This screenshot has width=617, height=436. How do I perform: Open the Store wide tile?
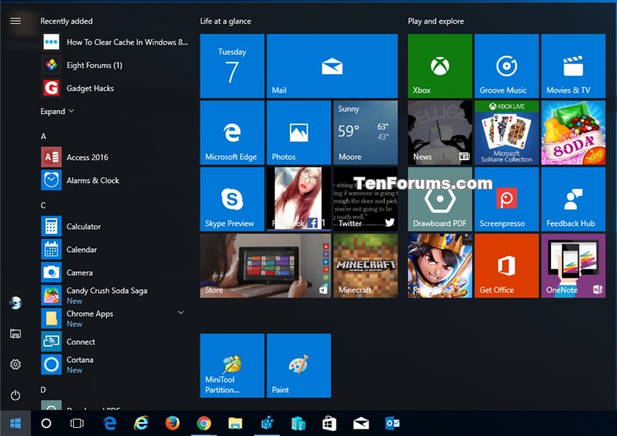[266, 266]
